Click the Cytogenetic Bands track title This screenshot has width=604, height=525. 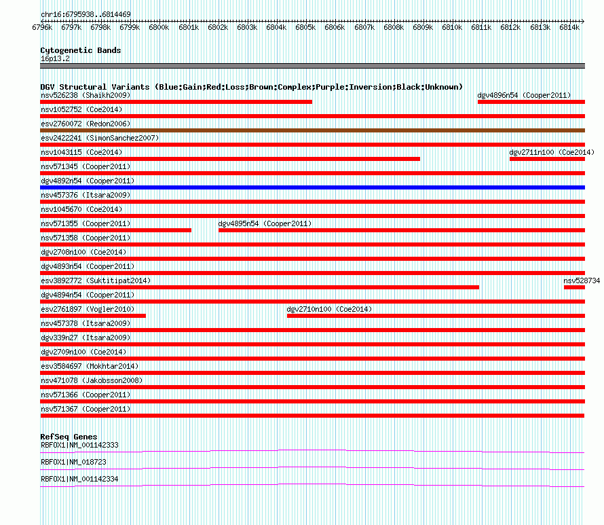coord(81,50)
